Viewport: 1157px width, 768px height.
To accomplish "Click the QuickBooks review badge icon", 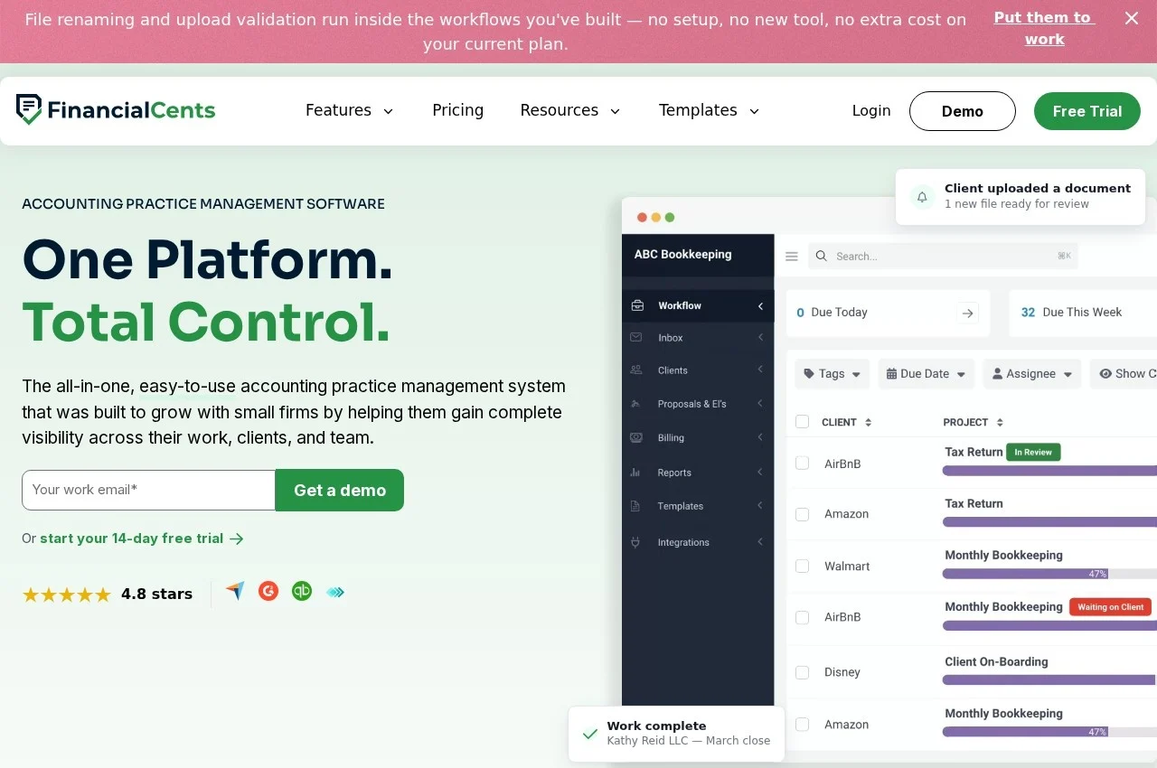I will (x=302, y=591).
